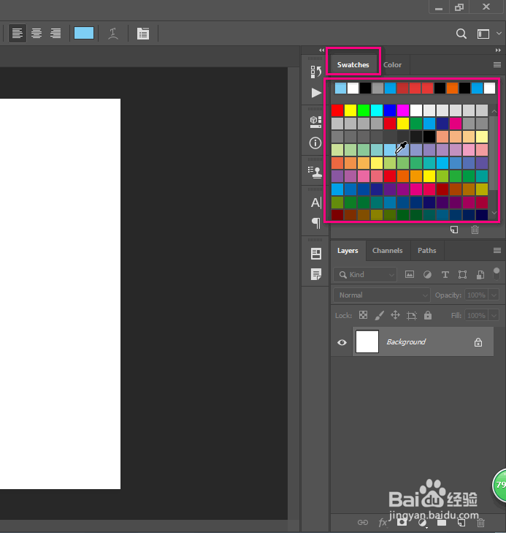Toggle the layer filtering on/off switch
Image resolution: width=506 pixels, height=533 pixels.
click(497, 273)
